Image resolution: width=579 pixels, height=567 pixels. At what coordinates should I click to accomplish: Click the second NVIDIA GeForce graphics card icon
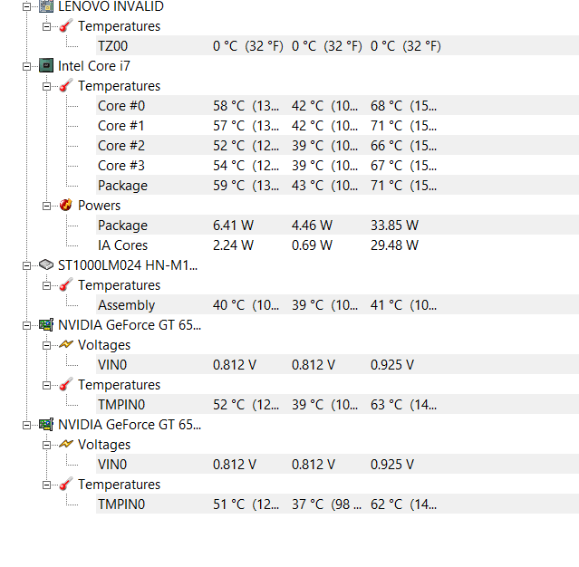click(x=46, y=425)
